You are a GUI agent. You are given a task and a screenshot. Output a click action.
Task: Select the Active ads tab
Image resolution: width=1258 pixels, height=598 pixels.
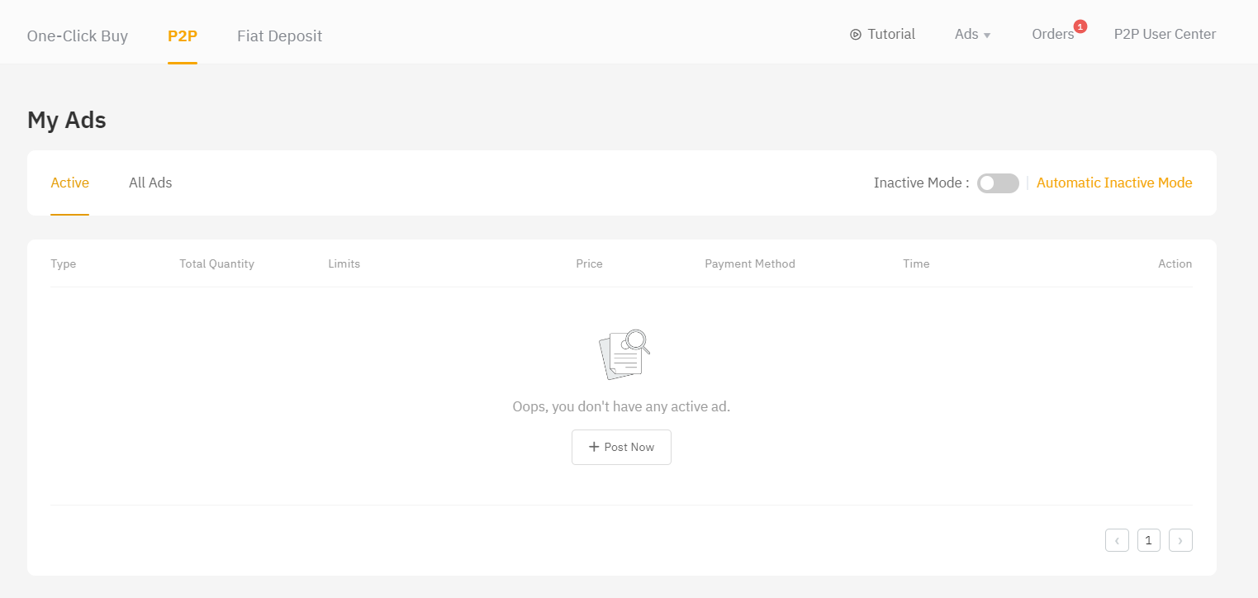(69, 183)
